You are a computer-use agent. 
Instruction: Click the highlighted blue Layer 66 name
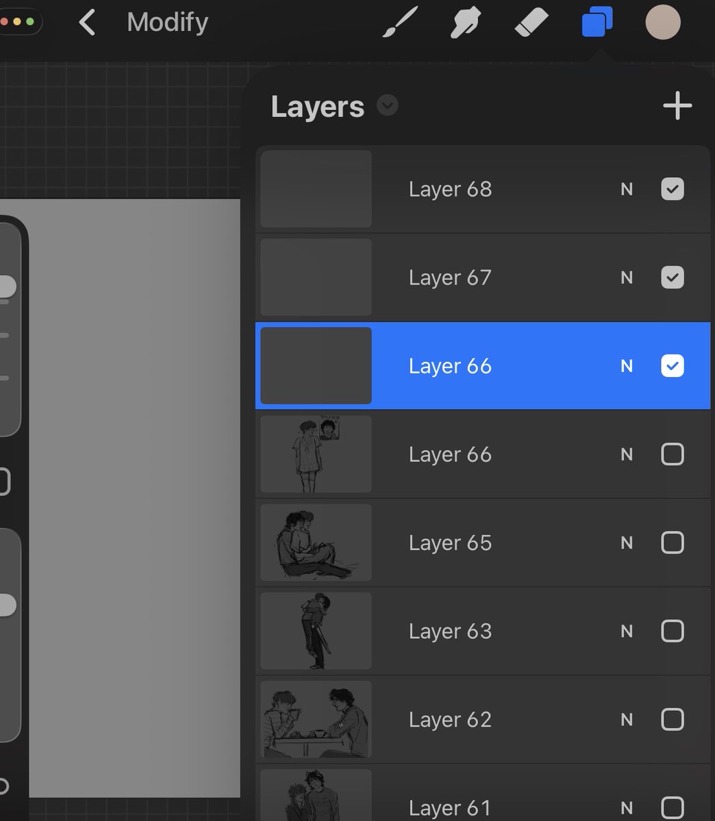tap(450, 366)
